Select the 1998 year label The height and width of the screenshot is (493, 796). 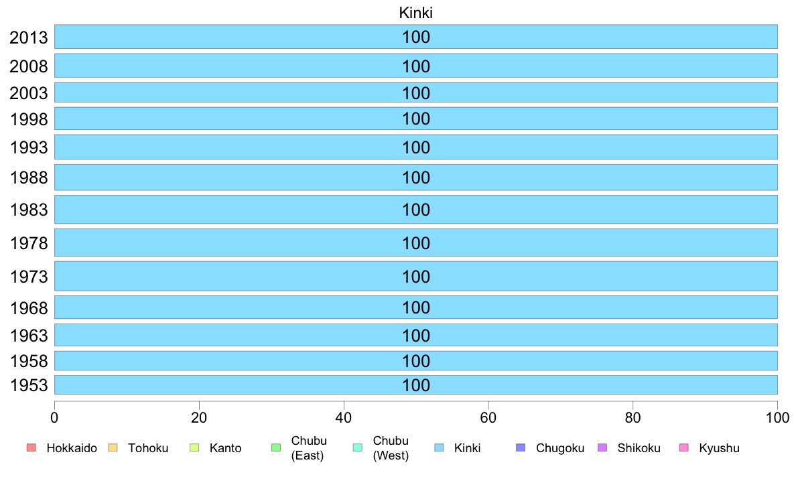[x=29, y=119]
